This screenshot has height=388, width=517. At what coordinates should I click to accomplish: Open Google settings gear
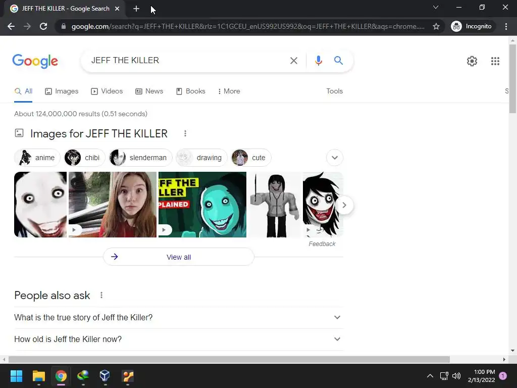point(472,61)
